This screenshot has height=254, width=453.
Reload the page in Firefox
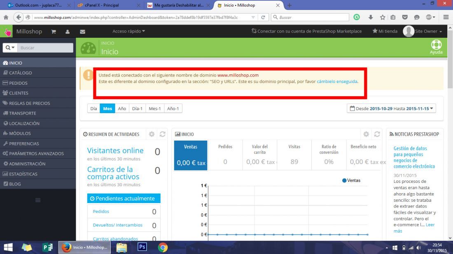[x=263, y=17]
